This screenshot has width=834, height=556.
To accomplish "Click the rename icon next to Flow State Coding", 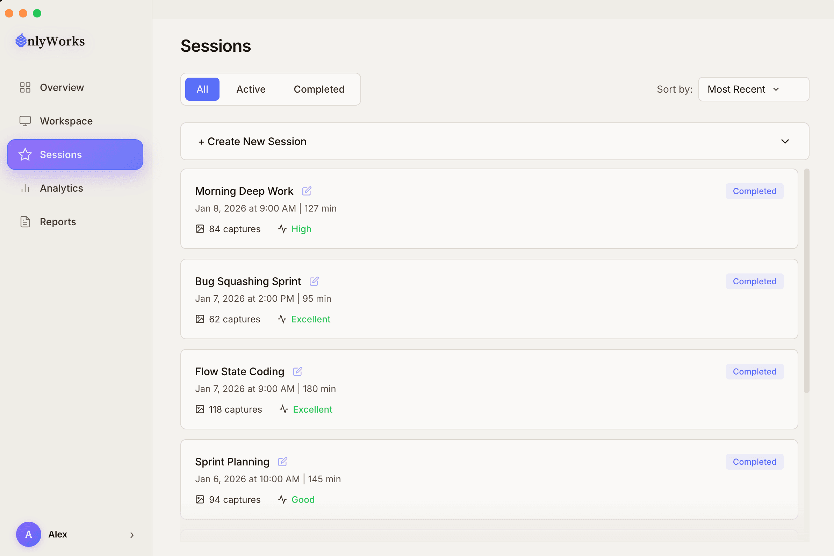I will coord(297,371).
